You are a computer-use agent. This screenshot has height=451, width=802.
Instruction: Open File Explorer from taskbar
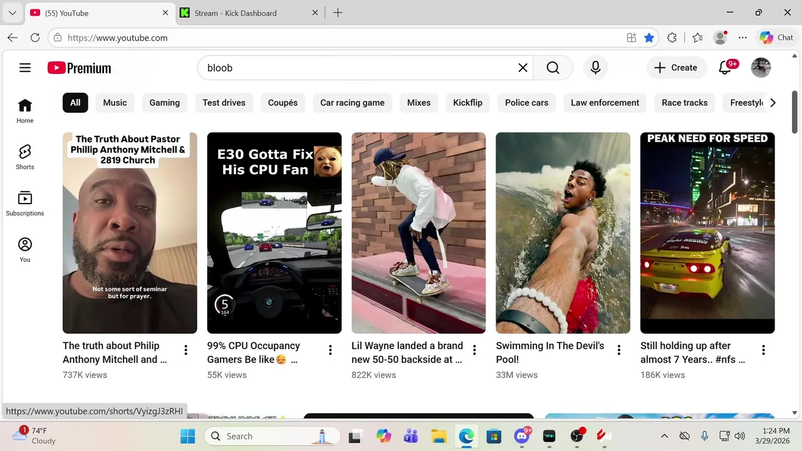(439, 436)
